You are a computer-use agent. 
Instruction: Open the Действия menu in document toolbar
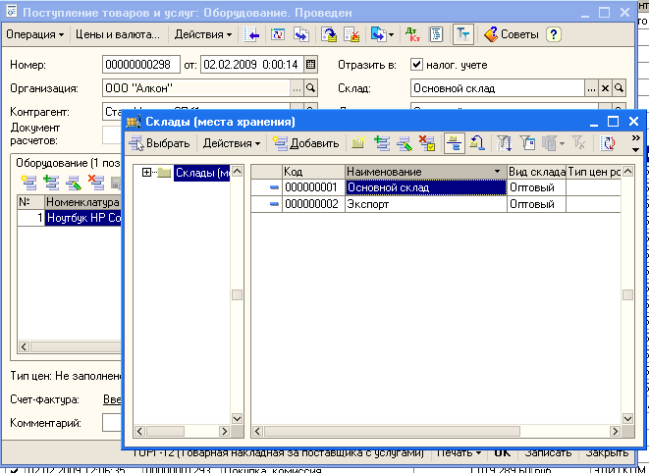[x=203, y=34]
